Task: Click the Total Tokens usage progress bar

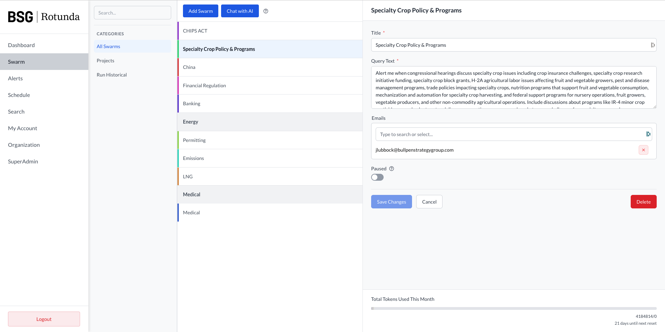Action: coord(514,308)
